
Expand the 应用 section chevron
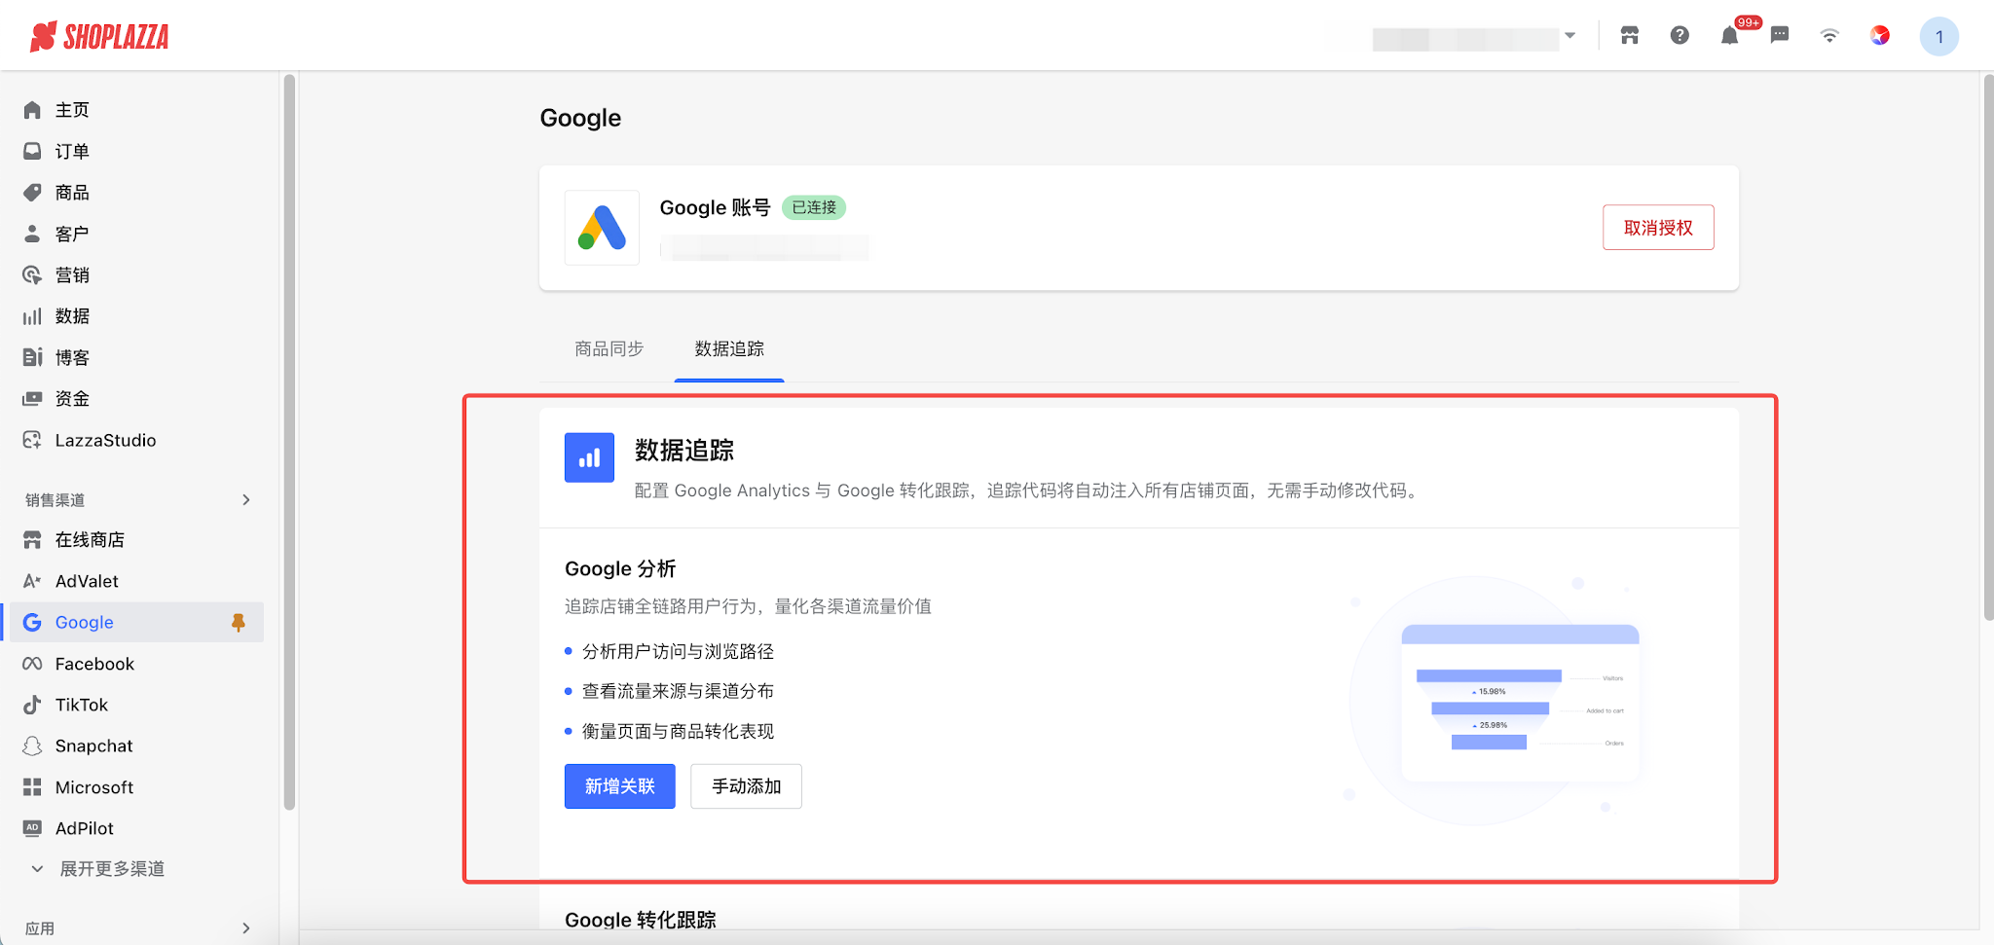(x=246, y=928)
